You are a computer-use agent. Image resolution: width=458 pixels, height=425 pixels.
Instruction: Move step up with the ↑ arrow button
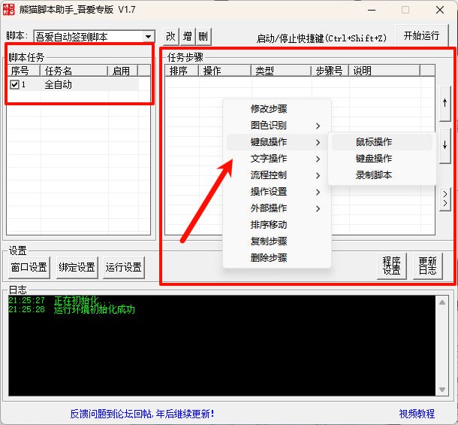click(x=445, y=105)
